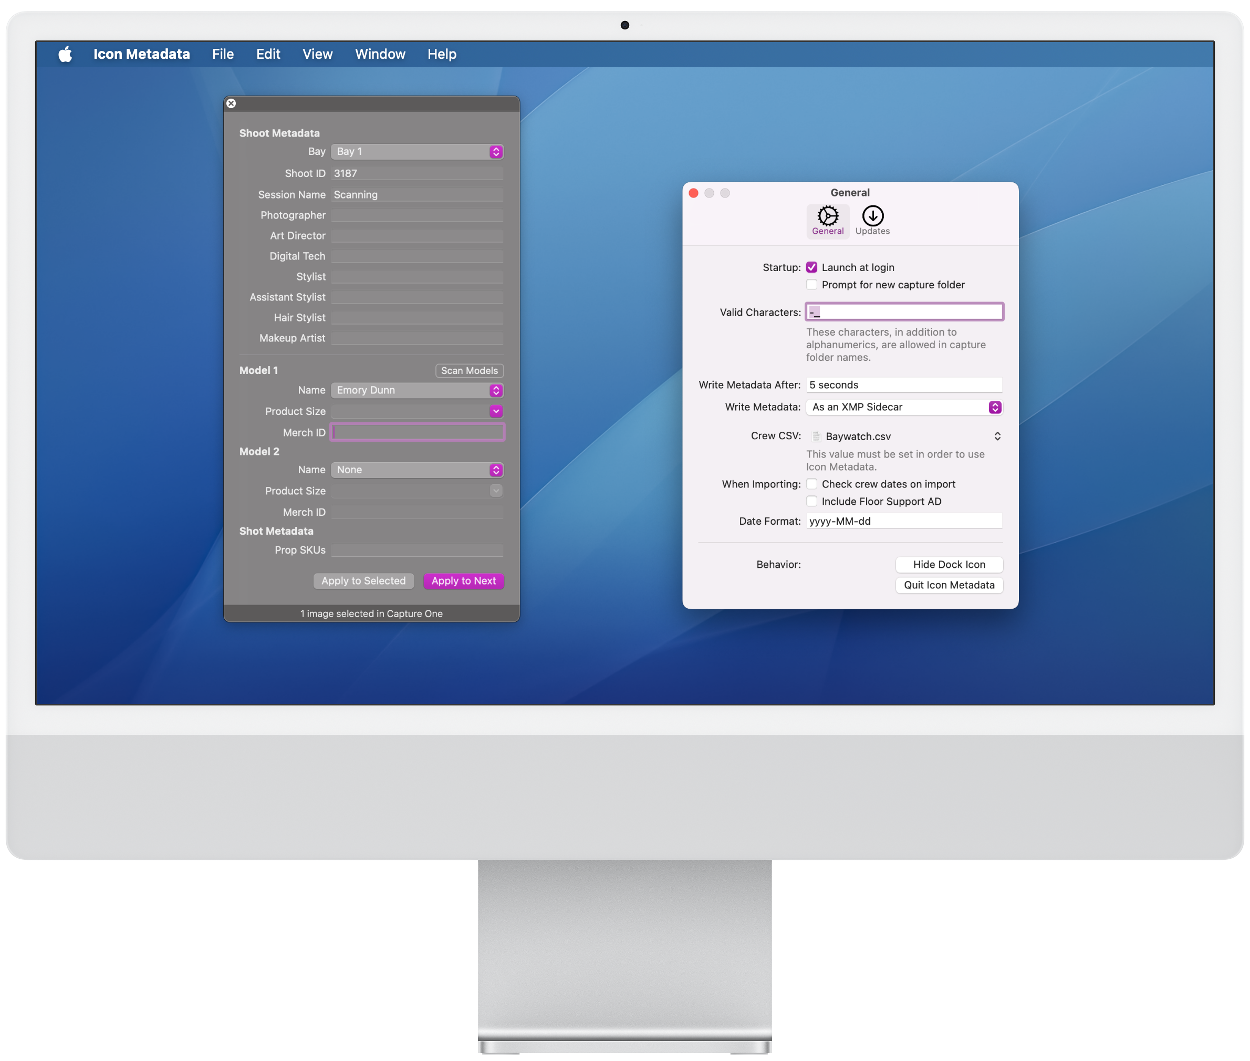The height and width of the screenshot is (1061, 1250).
Task: Open the Apple menu logo
Action: [65, 54]
